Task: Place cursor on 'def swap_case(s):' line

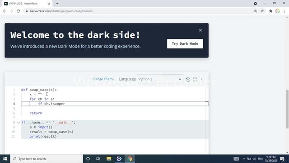Action: coord(39,90)
